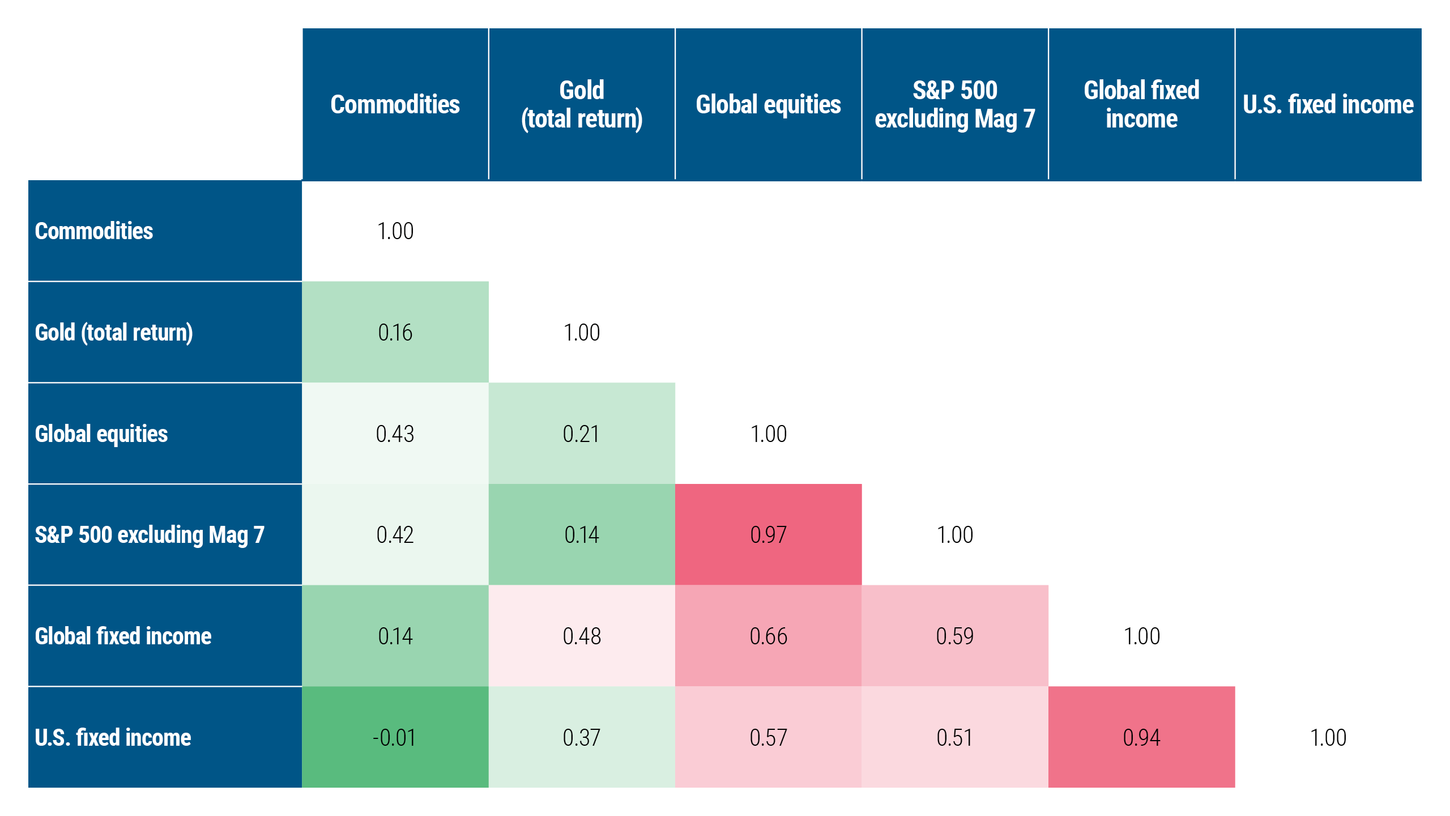Screen dimensions: 1450x816
Task: Select the red 0.97 correlation cell
Action: [768, 535]
